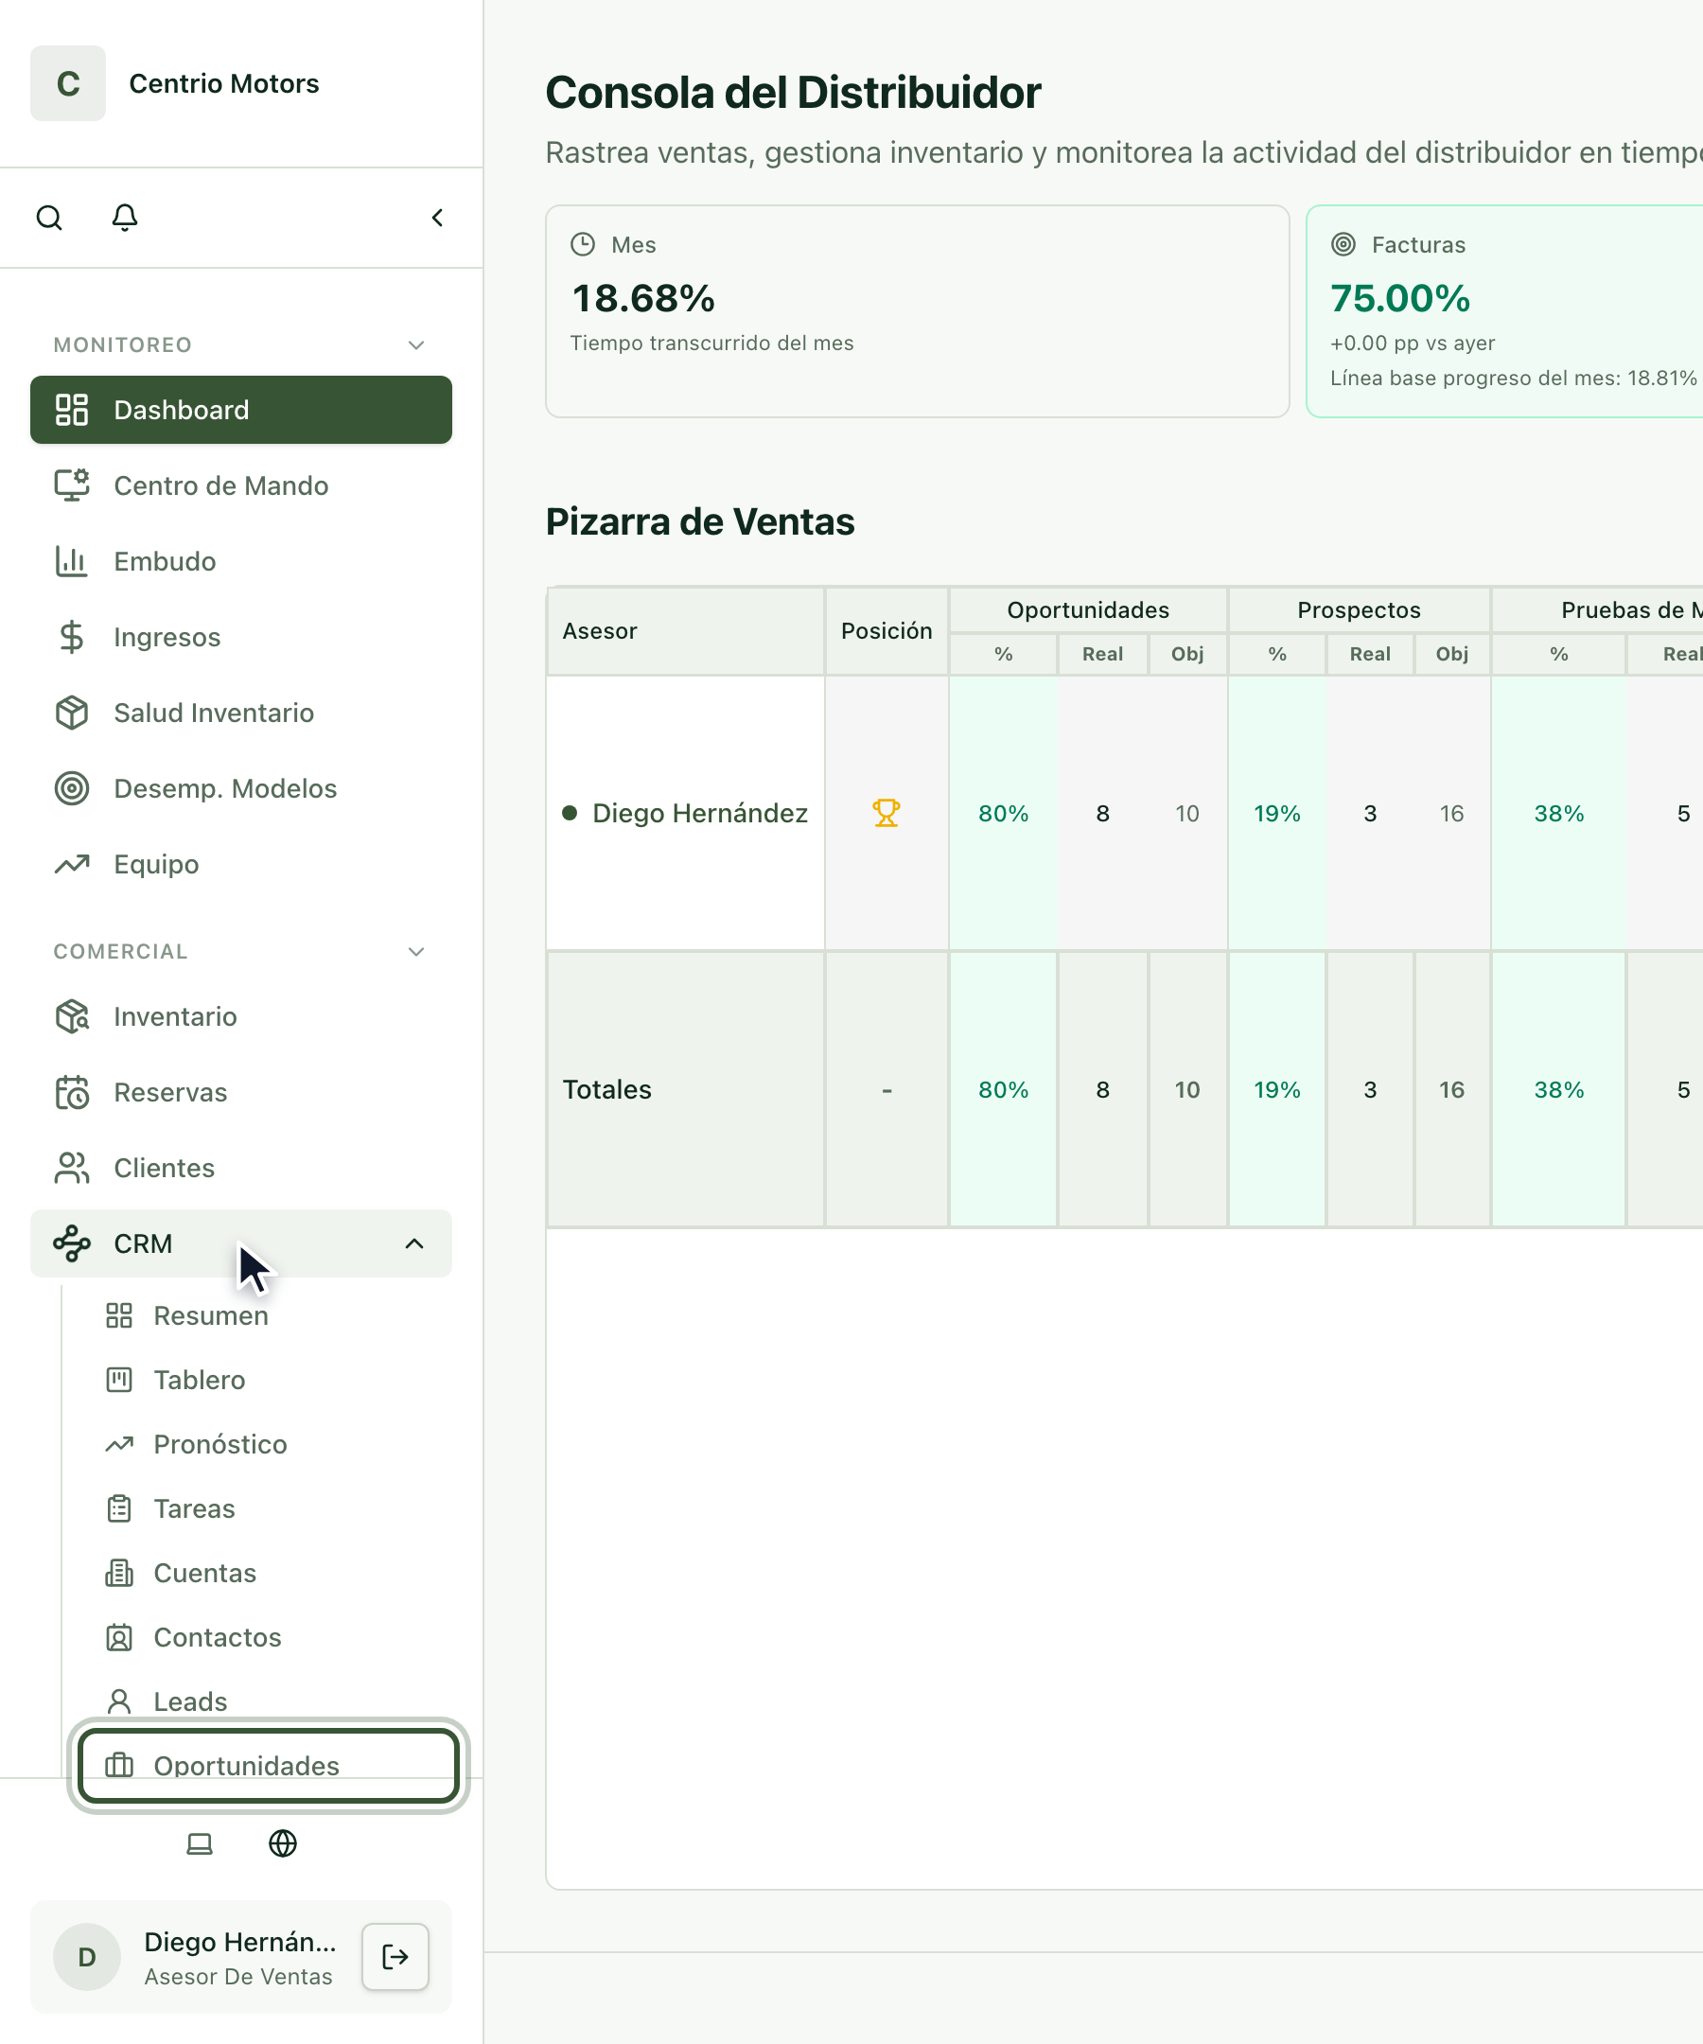Image resolution: width=1703 pixels, height=2044 pixels.
Task: Click the Mes clock icon
Action: point(583,244)
